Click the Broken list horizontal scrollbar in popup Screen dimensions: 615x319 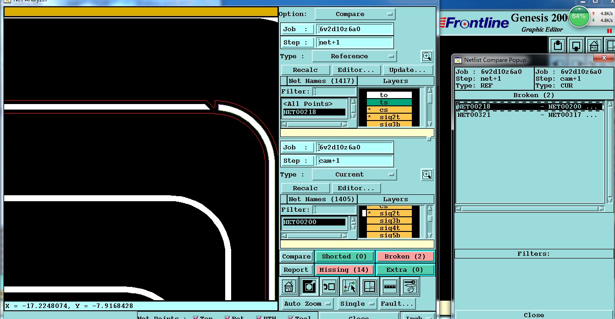coord(530,209)
